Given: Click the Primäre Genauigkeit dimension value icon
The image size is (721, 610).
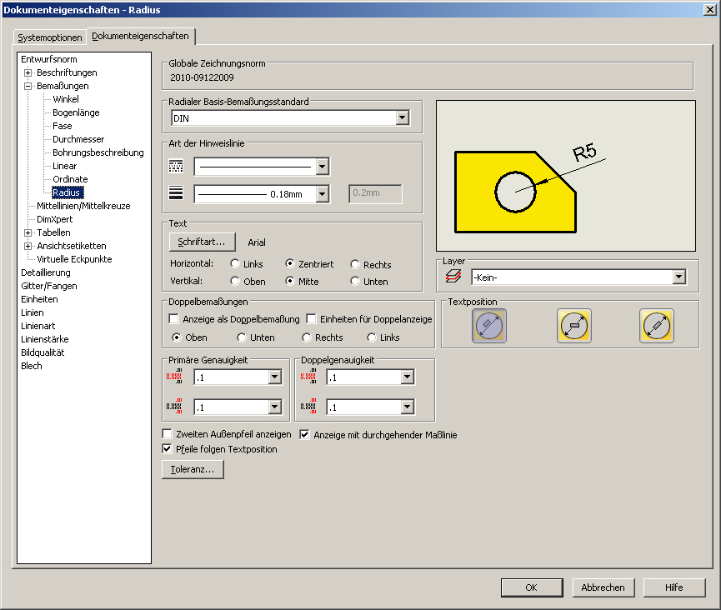Looking at the screenshot, I should [175, 377].
